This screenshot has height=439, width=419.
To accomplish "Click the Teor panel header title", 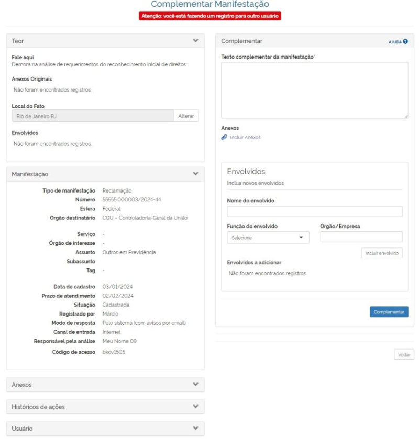I will pos(18,41).
